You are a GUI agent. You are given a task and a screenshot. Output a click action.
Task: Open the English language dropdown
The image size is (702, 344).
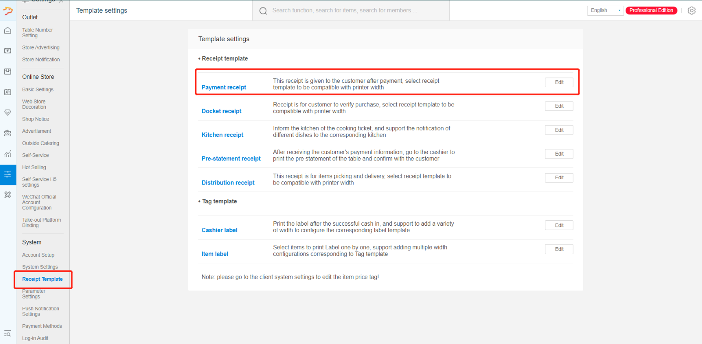pos(605,11)
